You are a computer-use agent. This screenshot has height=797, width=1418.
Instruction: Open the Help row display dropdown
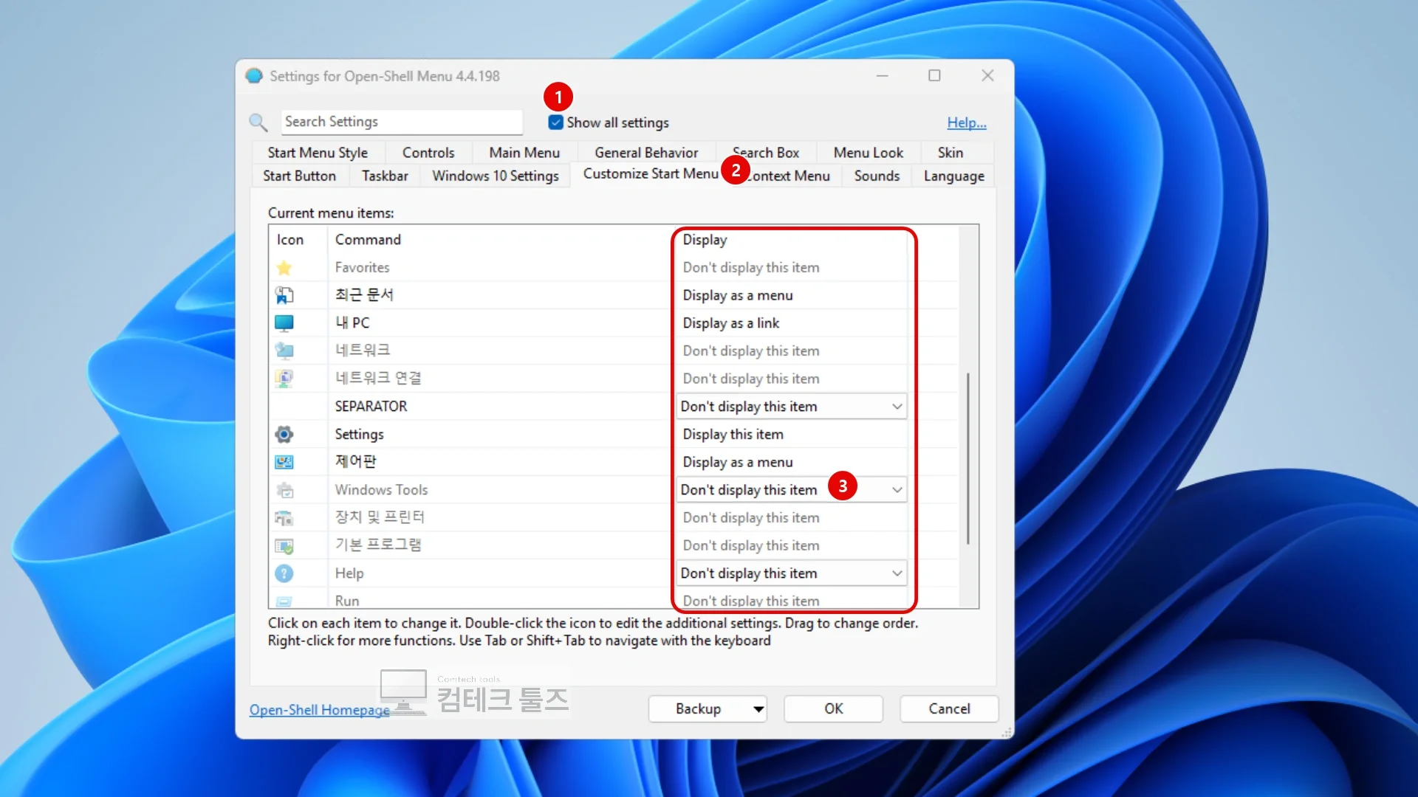point(791,573)
